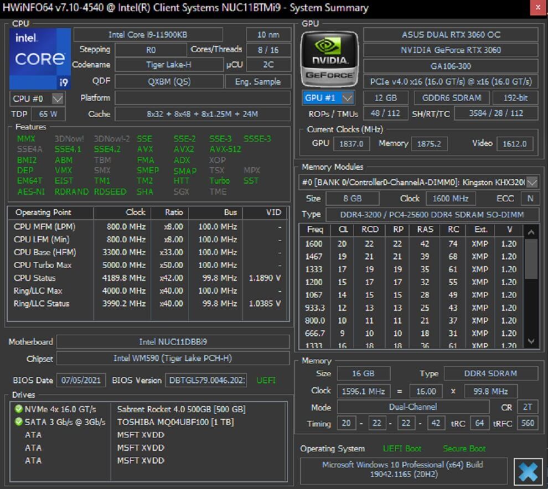The image size is (548, 489).
Task: Click the QXBM (QS) QDF field
Action: pos(169,82)
